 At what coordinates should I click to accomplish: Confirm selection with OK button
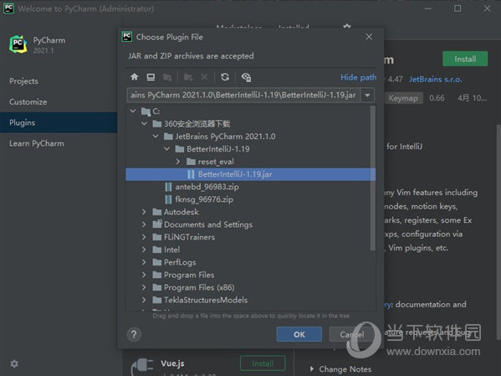pos(299,334)
